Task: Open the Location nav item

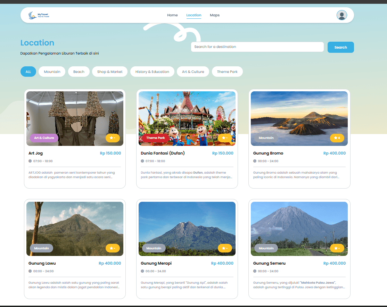Action: (194, 15)
